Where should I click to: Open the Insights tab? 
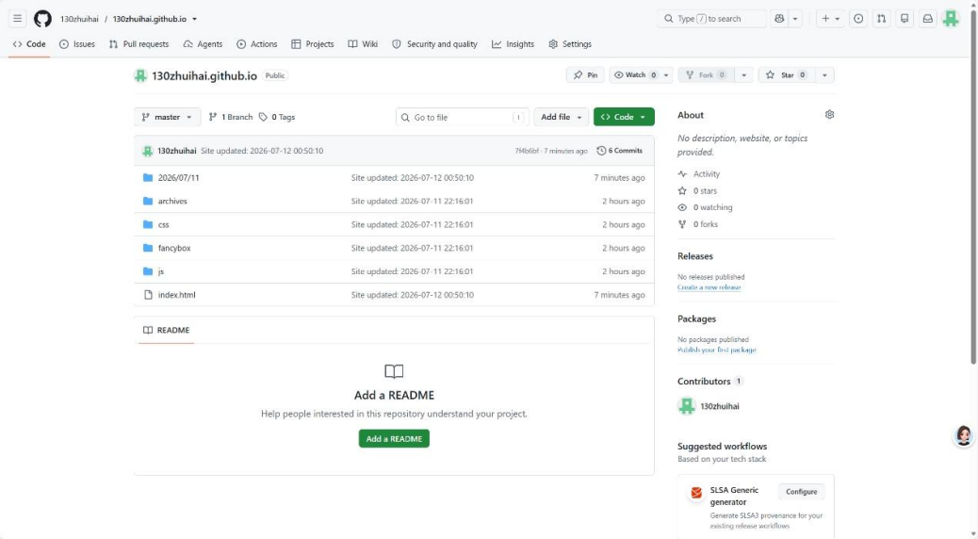point(513,44)
